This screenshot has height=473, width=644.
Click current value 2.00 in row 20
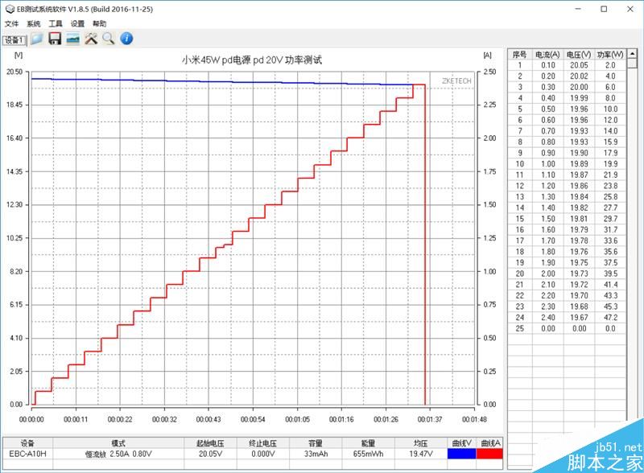548,274
